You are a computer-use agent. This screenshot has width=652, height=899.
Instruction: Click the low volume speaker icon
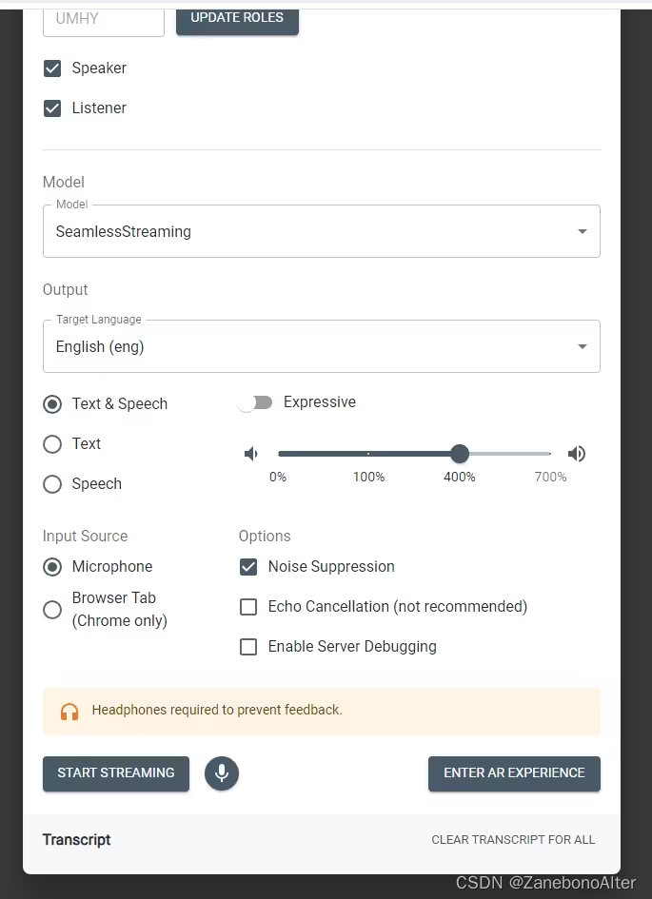click(251, 454)
